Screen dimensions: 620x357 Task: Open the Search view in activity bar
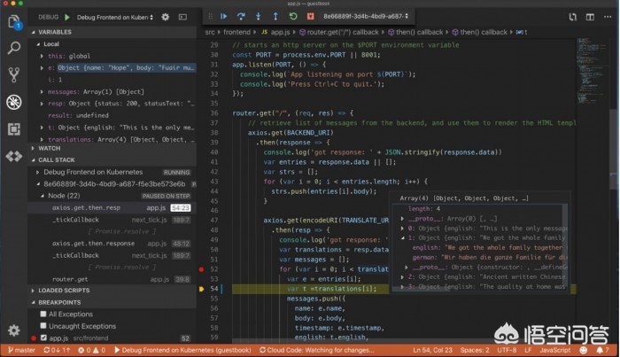coord(14,47)
